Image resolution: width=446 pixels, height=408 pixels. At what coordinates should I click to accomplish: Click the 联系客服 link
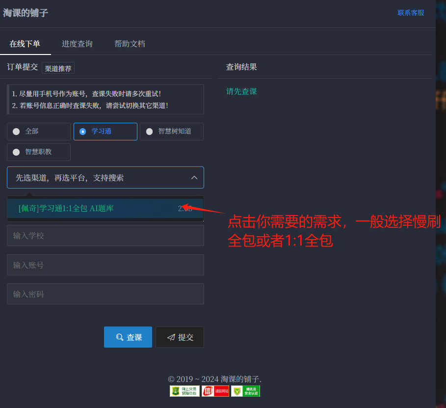(411, 12)
